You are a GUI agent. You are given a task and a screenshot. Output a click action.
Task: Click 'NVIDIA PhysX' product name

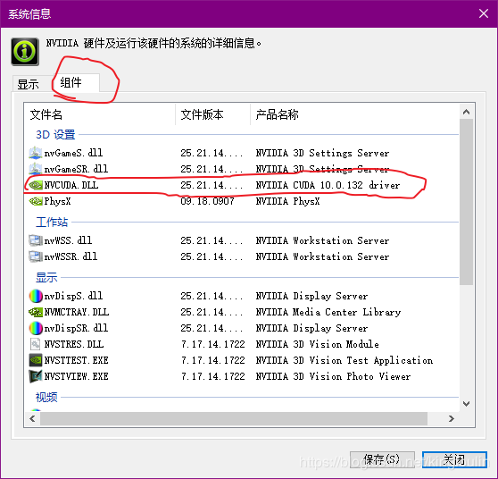point(287,201)
